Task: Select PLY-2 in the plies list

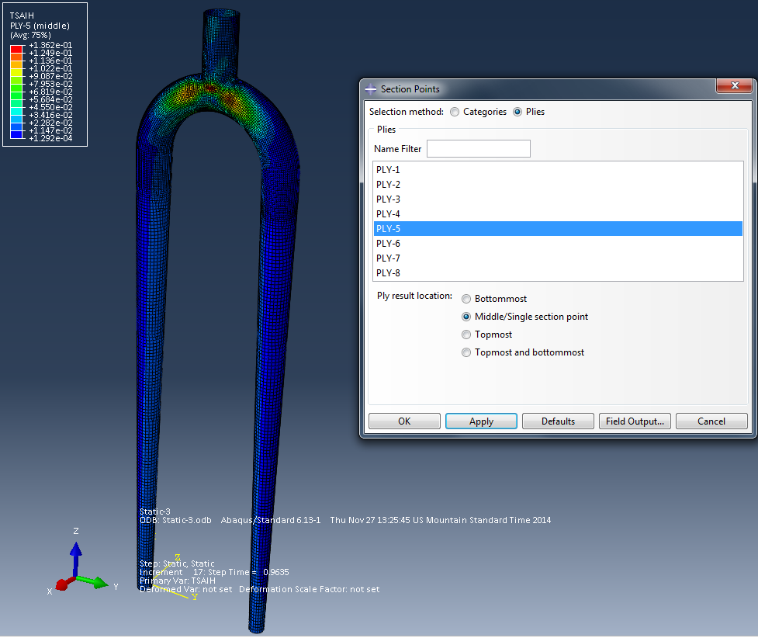Action: coord(558,184)
